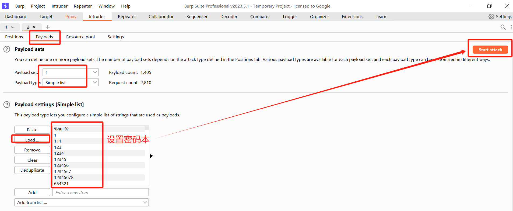Open the Project menu

(x=38, y=6)
